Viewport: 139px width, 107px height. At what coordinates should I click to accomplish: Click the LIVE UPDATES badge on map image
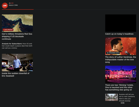[8, 30]
